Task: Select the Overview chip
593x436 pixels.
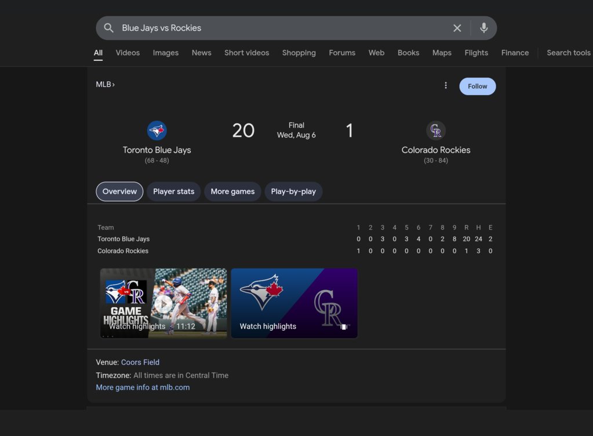Action: (x=119, y=191)
